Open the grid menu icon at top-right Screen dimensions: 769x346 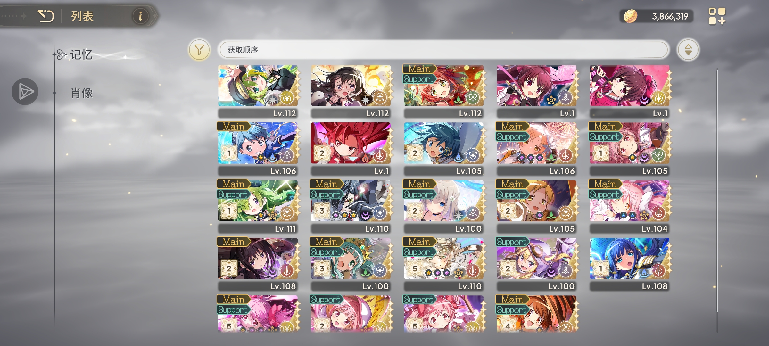(x=717, y=16)
